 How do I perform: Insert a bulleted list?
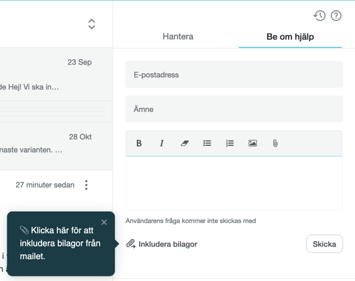point(207,143)
